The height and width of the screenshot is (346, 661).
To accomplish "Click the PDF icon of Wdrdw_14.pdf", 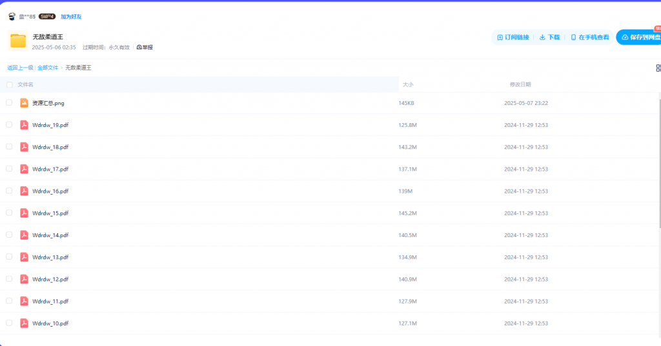I will pyautogui.click(x=24, y=235).
